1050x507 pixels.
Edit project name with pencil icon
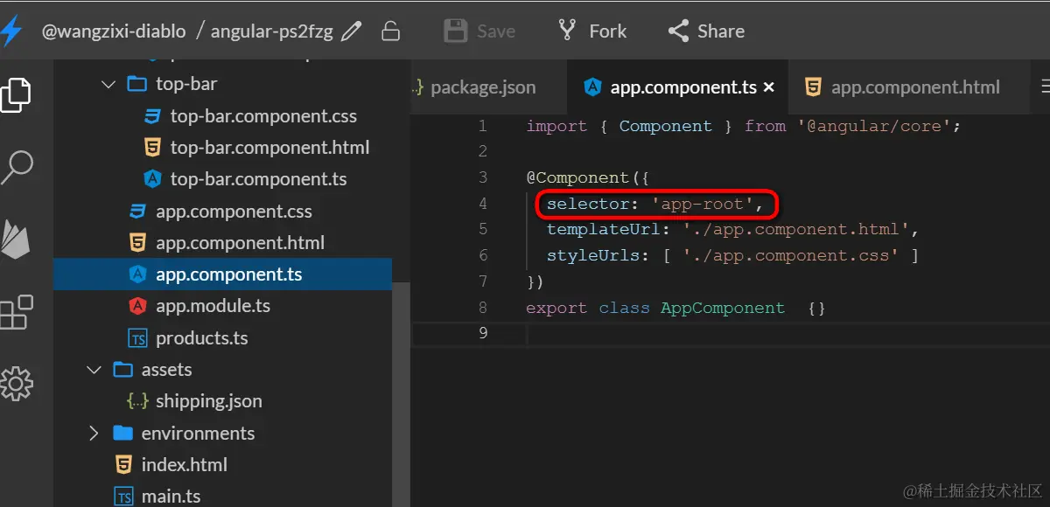[351, 31]
